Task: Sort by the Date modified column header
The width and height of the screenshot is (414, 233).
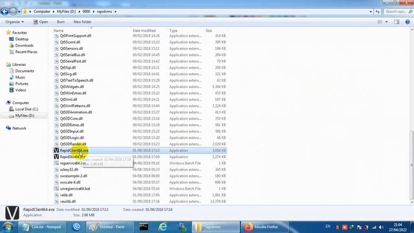Action: point(144,30)
